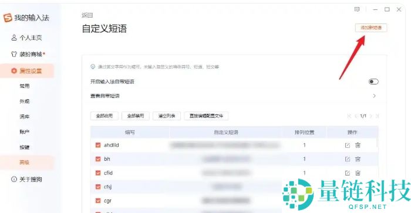Open the 词库 settings section
The image size is (411, 213).
tap(25, 117)
